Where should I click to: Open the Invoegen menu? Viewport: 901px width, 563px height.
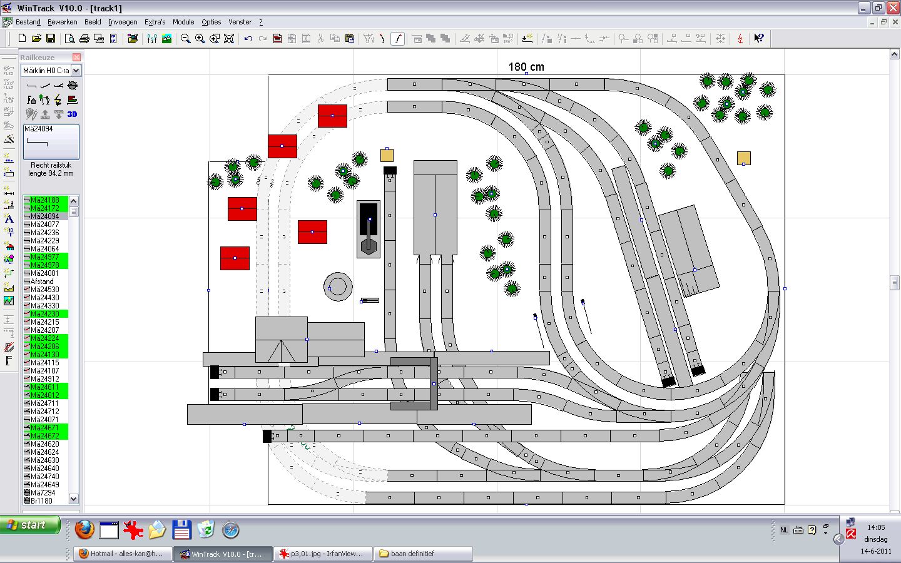[x=123, y=22]
